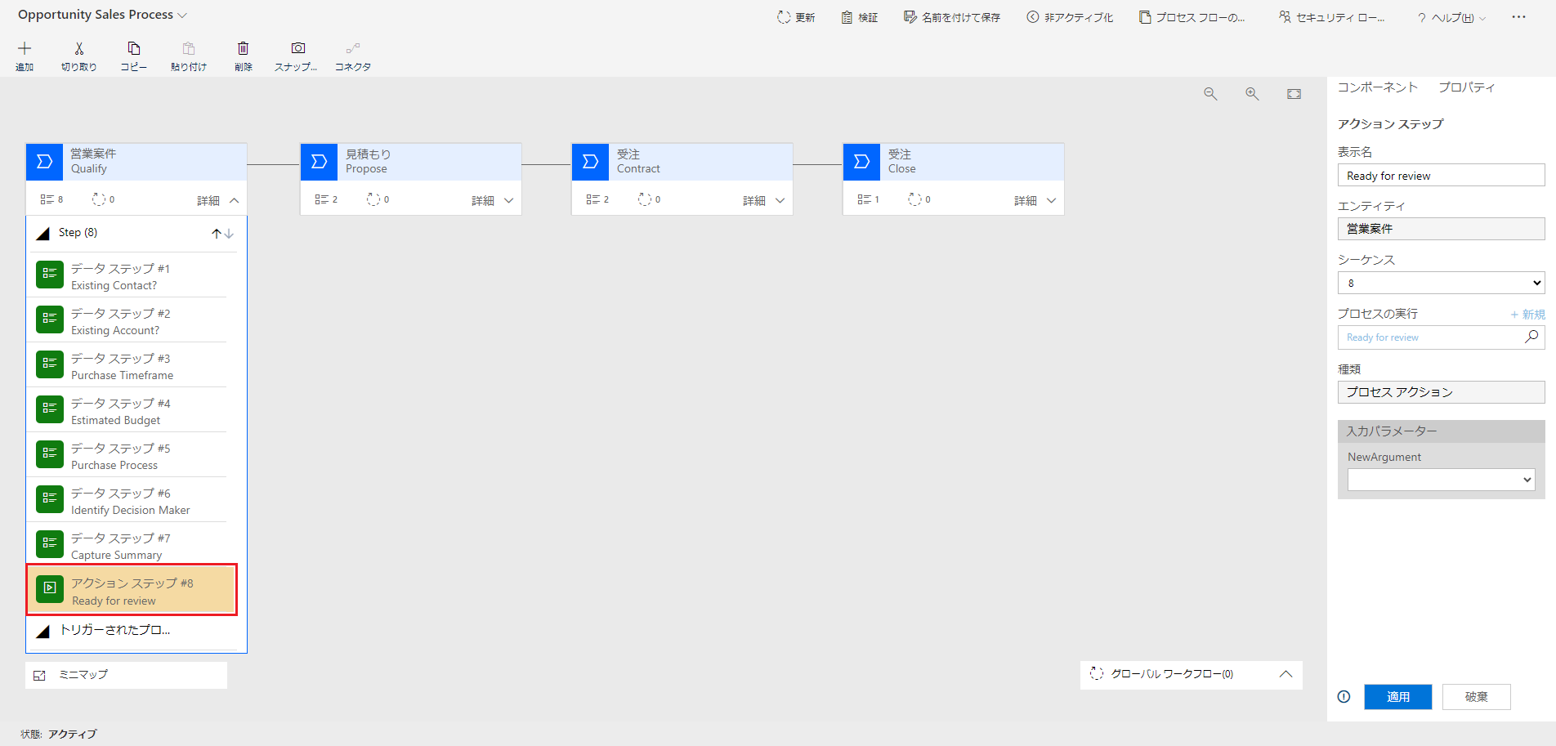
Task: Open the セキュリティ ロー... menu item
Action: click(x=1331, y=17)
